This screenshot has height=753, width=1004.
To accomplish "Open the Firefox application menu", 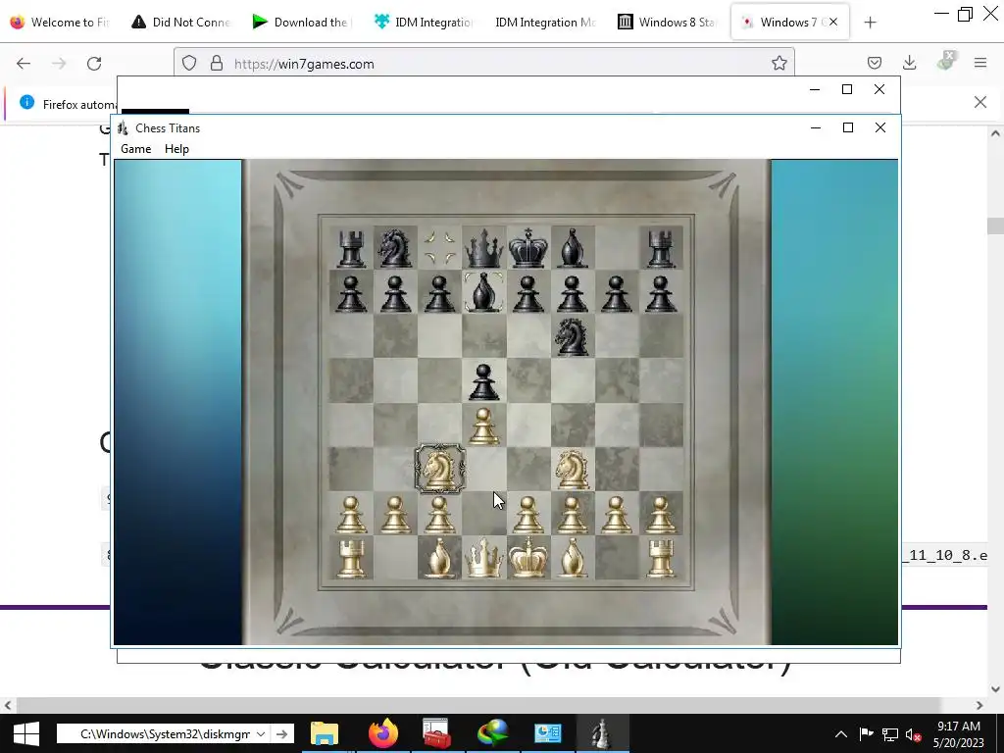I will click(x=979, y=63).
